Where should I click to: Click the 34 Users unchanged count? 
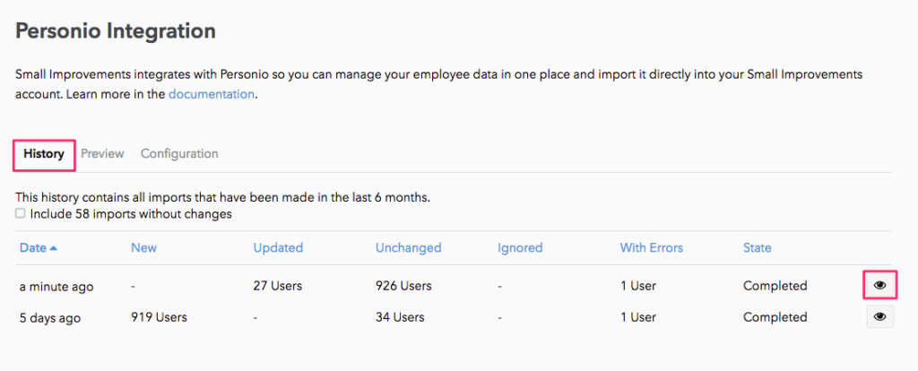[400, 317]
